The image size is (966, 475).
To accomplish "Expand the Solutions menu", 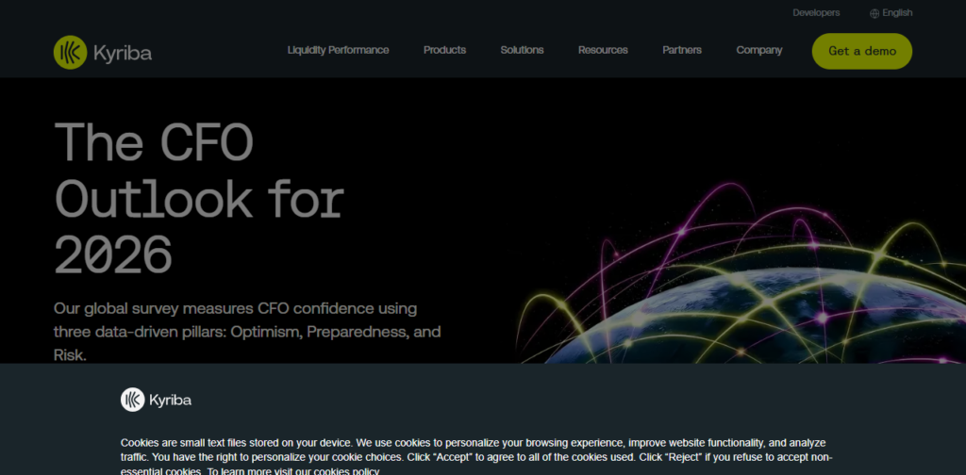I will (x=522, y=50).
